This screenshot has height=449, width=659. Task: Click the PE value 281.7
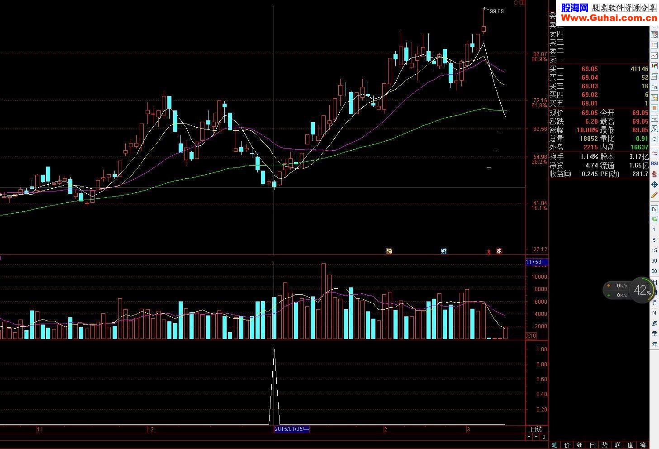coord(640,173)
